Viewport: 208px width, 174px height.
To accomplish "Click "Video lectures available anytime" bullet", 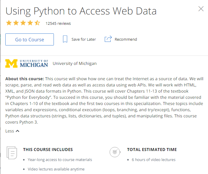I will (x=56, y=169).
